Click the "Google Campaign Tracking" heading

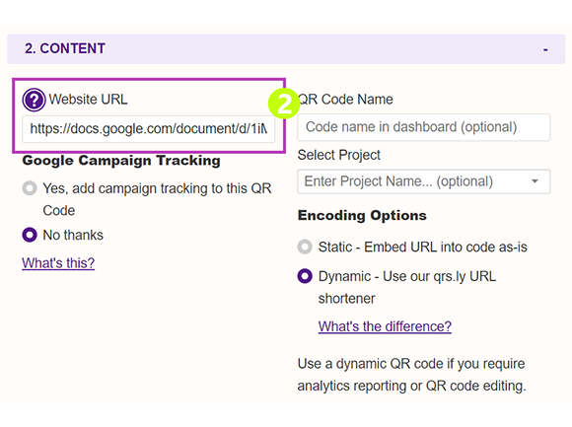pos(121,161)
